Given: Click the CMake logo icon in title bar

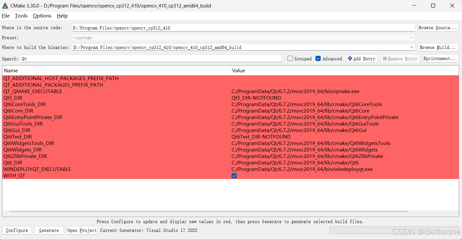Looking at the screenshot, I should (x=5, y=6).
